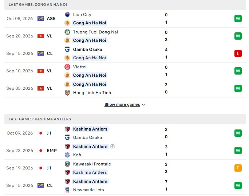Click the Kawasaki Frontale crest
The image size is (249, 196).
pos(67,164)
